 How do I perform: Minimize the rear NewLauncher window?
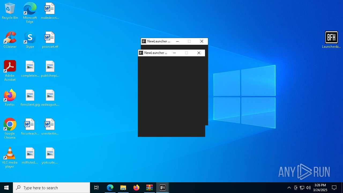pos(177,41)
